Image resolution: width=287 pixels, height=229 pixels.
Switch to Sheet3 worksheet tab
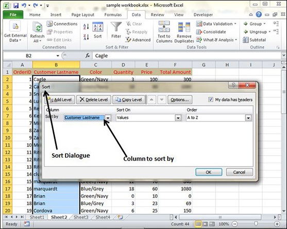(x=81, y=217)
